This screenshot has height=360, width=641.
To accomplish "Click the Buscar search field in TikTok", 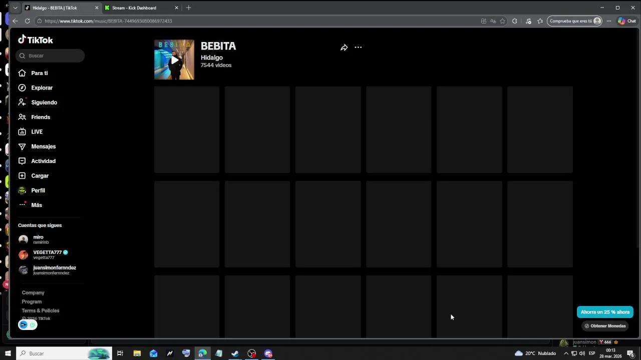I will click(x=50, y=55).
